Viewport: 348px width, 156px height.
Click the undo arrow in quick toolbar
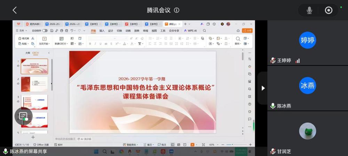(x=72, y=31)
